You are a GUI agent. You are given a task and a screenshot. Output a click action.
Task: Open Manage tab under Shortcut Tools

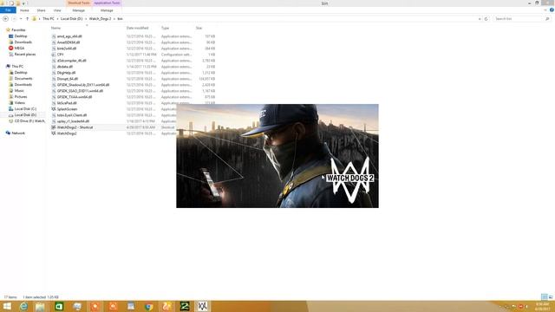coord(78,10)
